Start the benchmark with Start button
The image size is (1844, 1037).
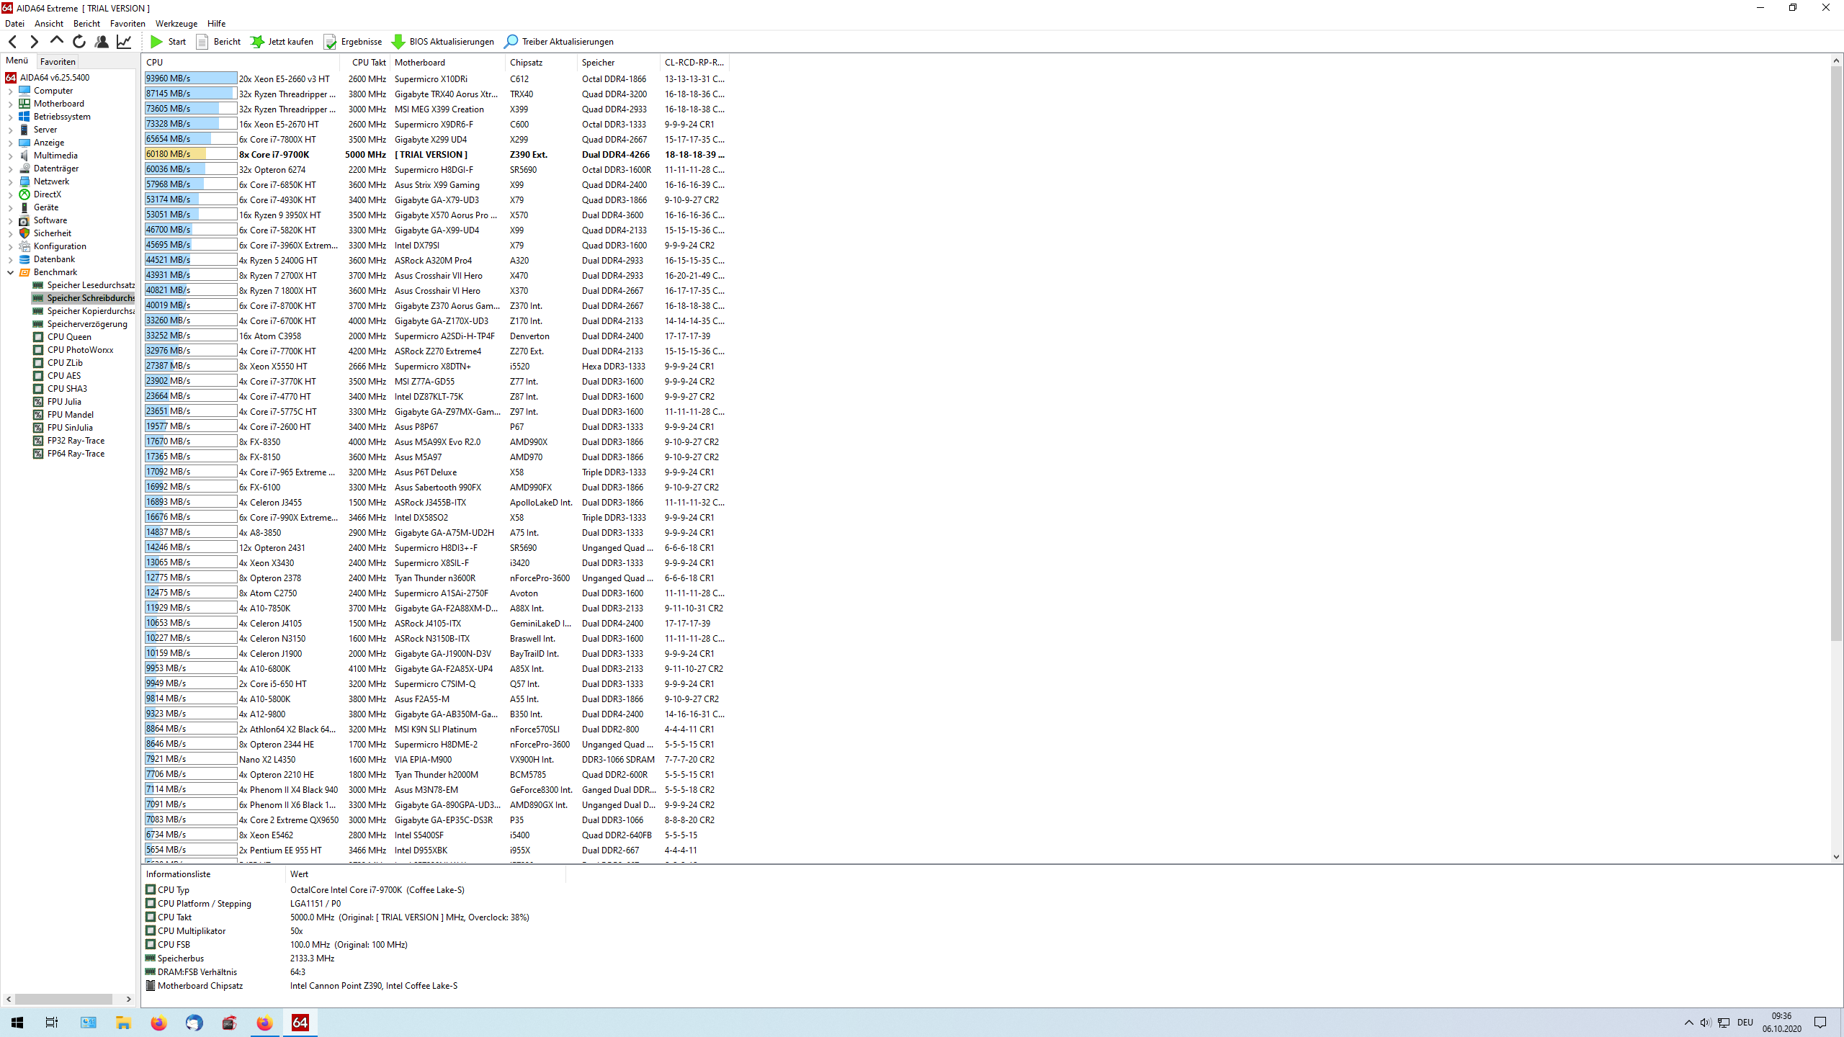168,42
